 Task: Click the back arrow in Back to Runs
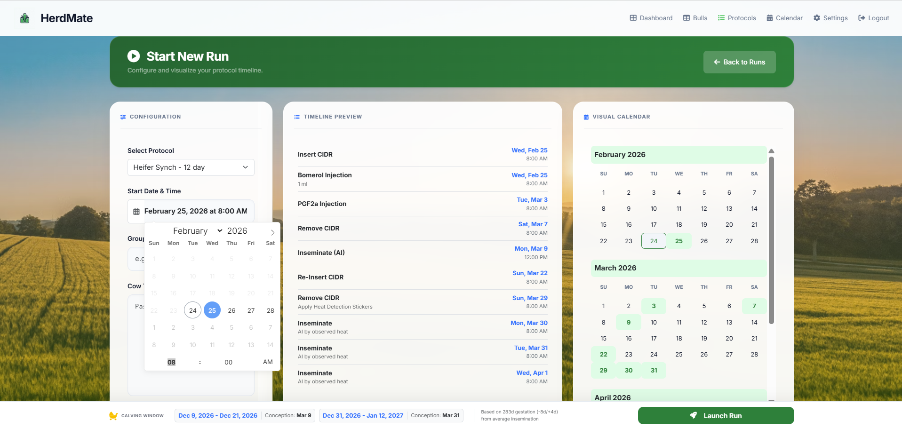click(717, 62)
